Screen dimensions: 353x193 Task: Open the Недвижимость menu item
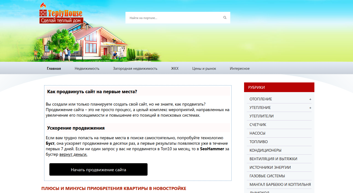point(87,69)
